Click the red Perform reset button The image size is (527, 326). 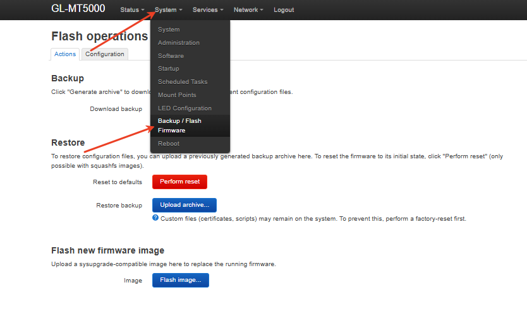point(179,182)
